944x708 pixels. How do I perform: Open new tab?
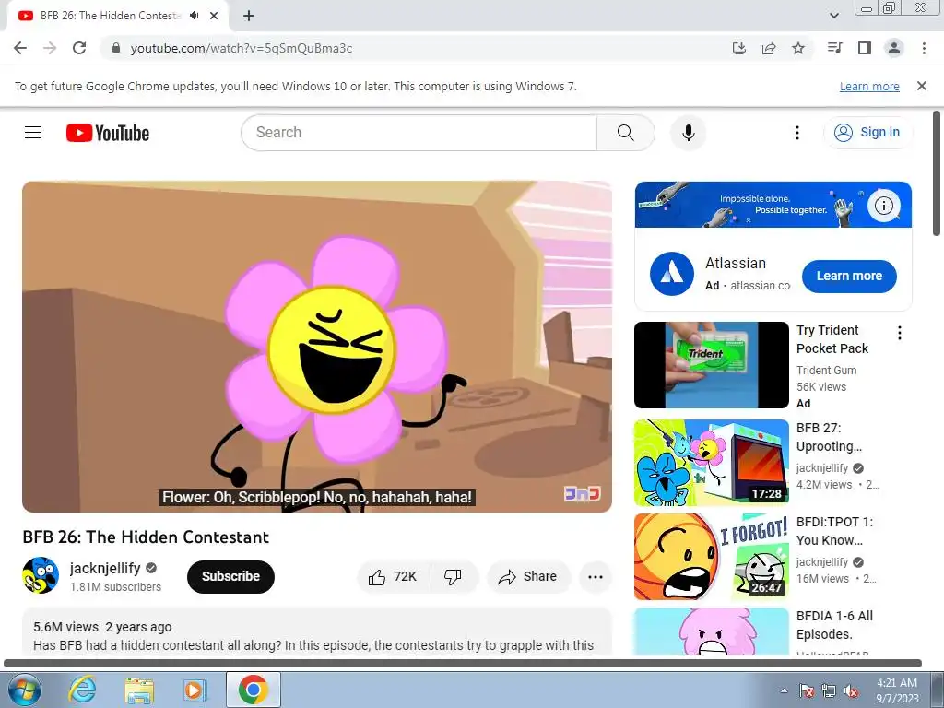click(x=249, y=16)
